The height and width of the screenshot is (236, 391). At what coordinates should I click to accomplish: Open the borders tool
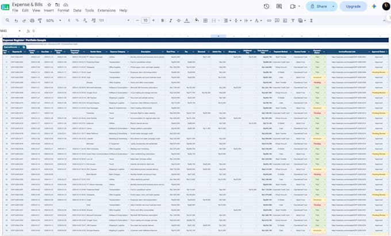[x=205, y=21]
